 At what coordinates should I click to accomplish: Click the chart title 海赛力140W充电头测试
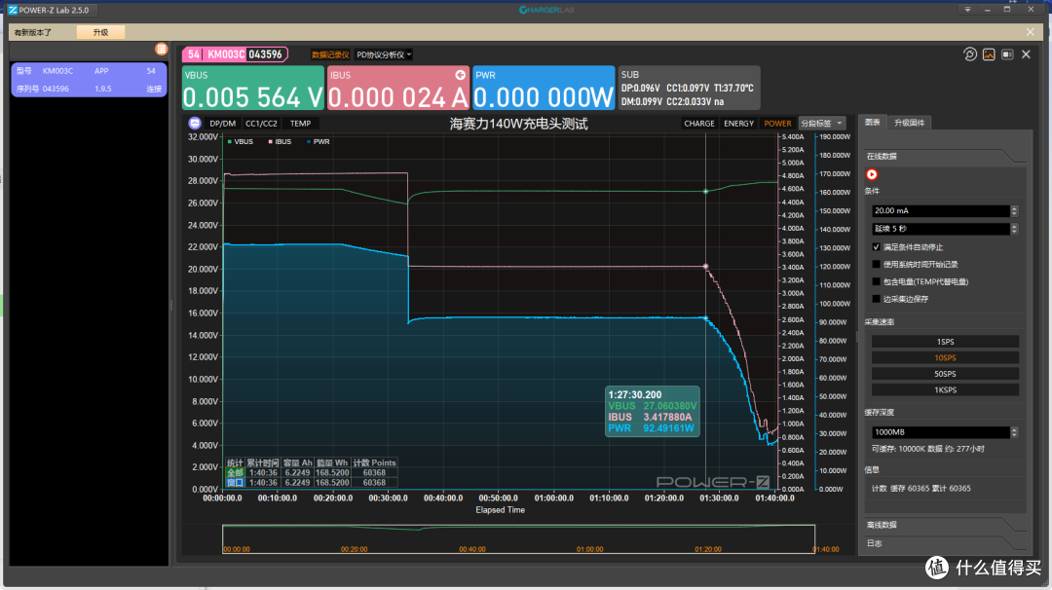pos(518,124)
